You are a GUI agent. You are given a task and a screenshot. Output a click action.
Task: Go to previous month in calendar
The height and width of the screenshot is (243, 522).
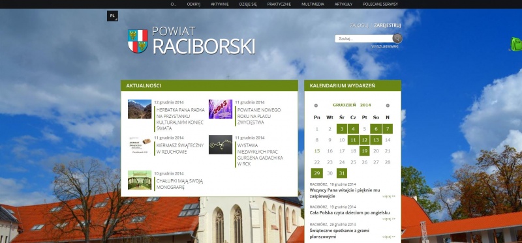point(316,106)
